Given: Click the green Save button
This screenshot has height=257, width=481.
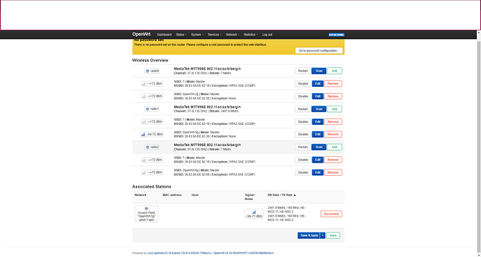Looking at the screenshot, I should point(333,235).
